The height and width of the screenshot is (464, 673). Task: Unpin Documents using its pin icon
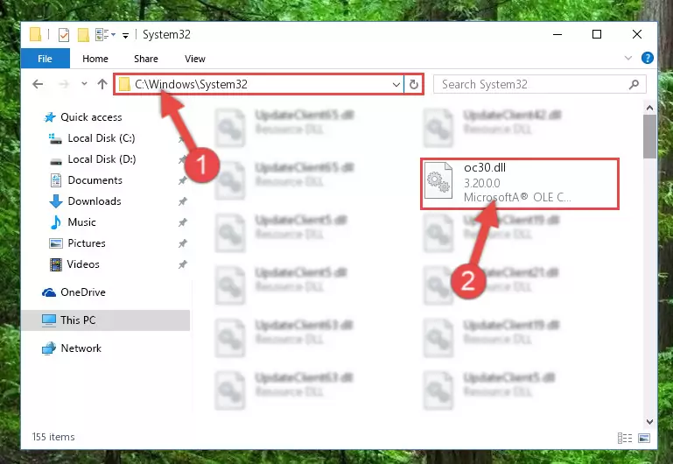pos(182,180)
